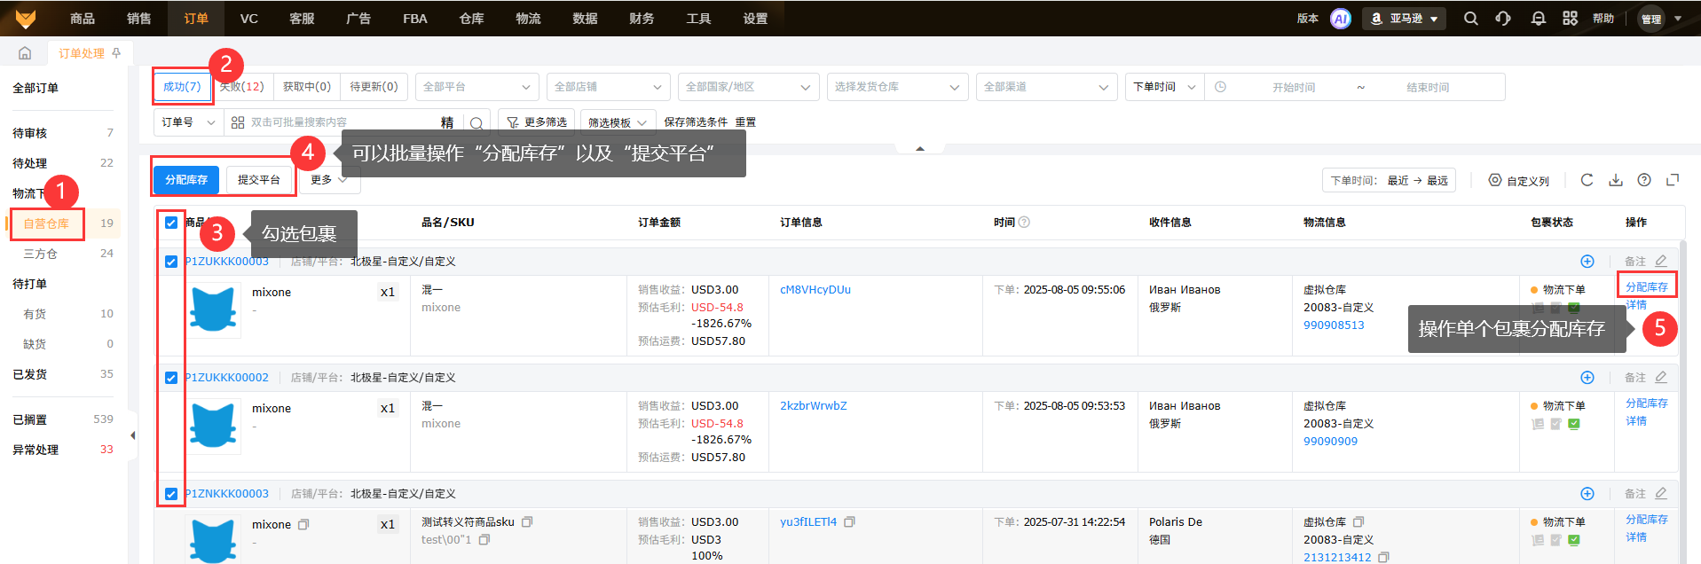The width and height of the screenshot is (1701, 564).
Task: Click the 提交平台 button
Action: click(x=259, y=180)
